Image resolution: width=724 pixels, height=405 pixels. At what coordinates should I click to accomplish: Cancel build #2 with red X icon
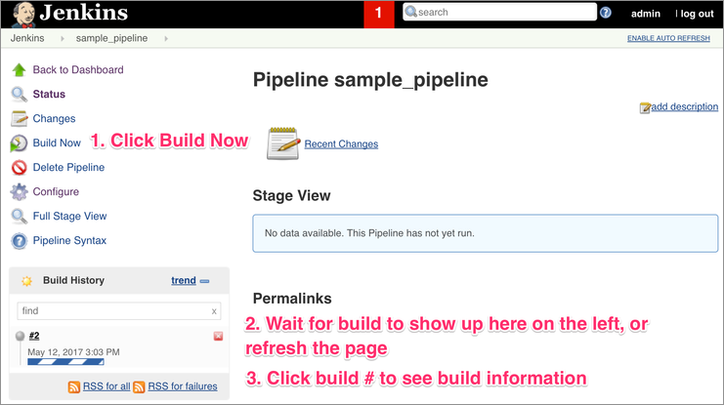click(219, 337)
